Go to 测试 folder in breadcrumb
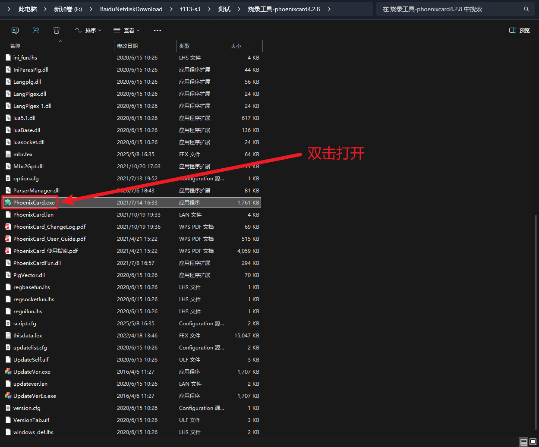The image size is (539, 447). click(224, 9)
